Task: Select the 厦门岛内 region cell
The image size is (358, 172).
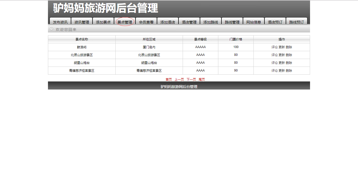Action: point(149,47)
